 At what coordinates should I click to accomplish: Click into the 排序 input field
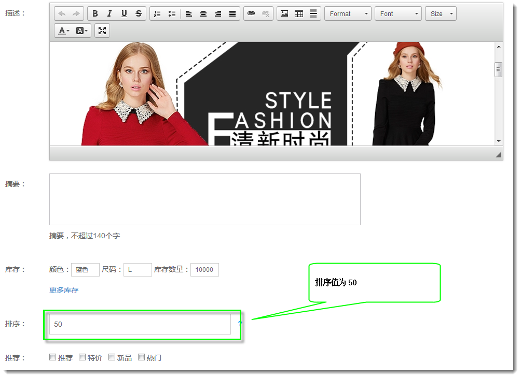[x=140, y=324]
